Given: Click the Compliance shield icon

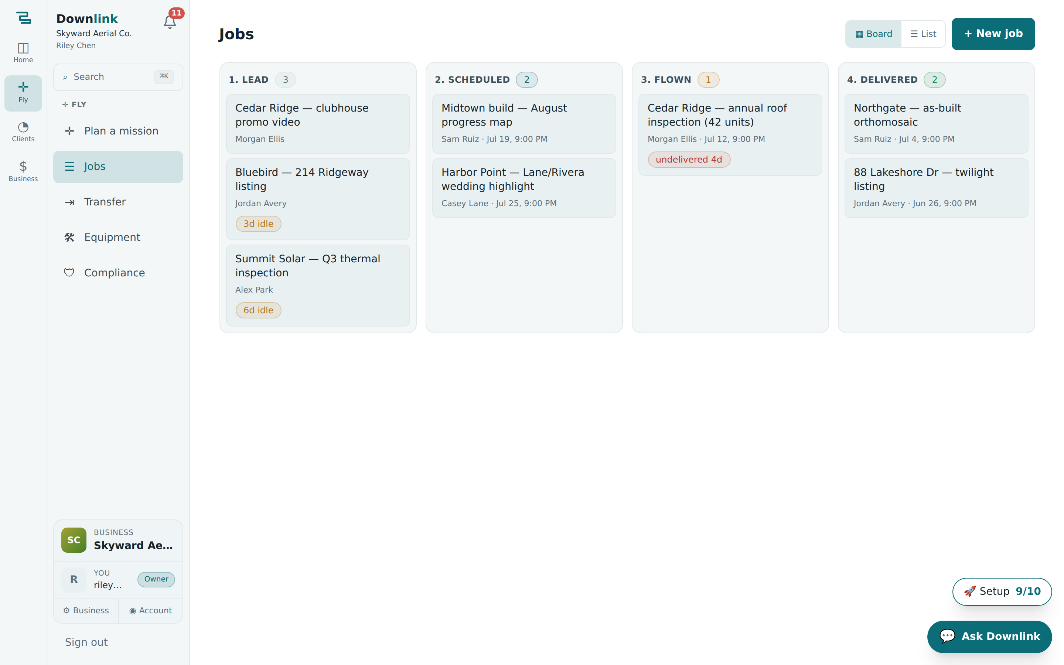Looking at the screenshot, I should coord(69,273).
